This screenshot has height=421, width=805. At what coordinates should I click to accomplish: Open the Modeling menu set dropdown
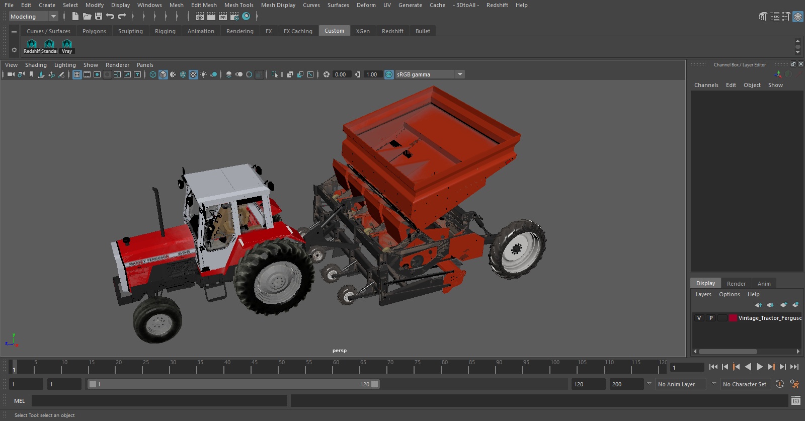[x=34, y=17]
